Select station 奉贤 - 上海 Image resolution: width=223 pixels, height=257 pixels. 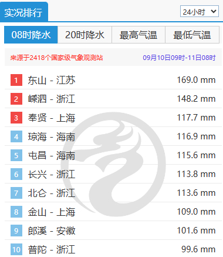(x=52, y=118)
